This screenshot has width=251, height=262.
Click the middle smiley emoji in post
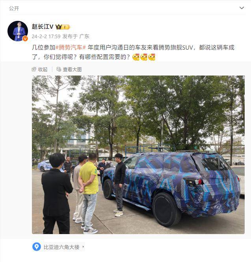pos(144,57)
